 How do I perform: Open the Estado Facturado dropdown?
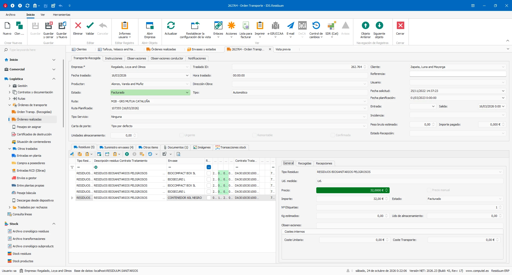point(187,92)
